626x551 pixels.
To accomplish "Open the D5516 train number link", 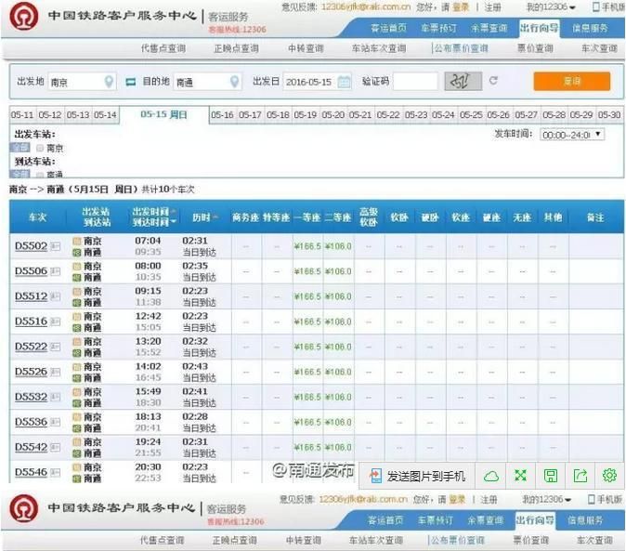I will 31,321.
